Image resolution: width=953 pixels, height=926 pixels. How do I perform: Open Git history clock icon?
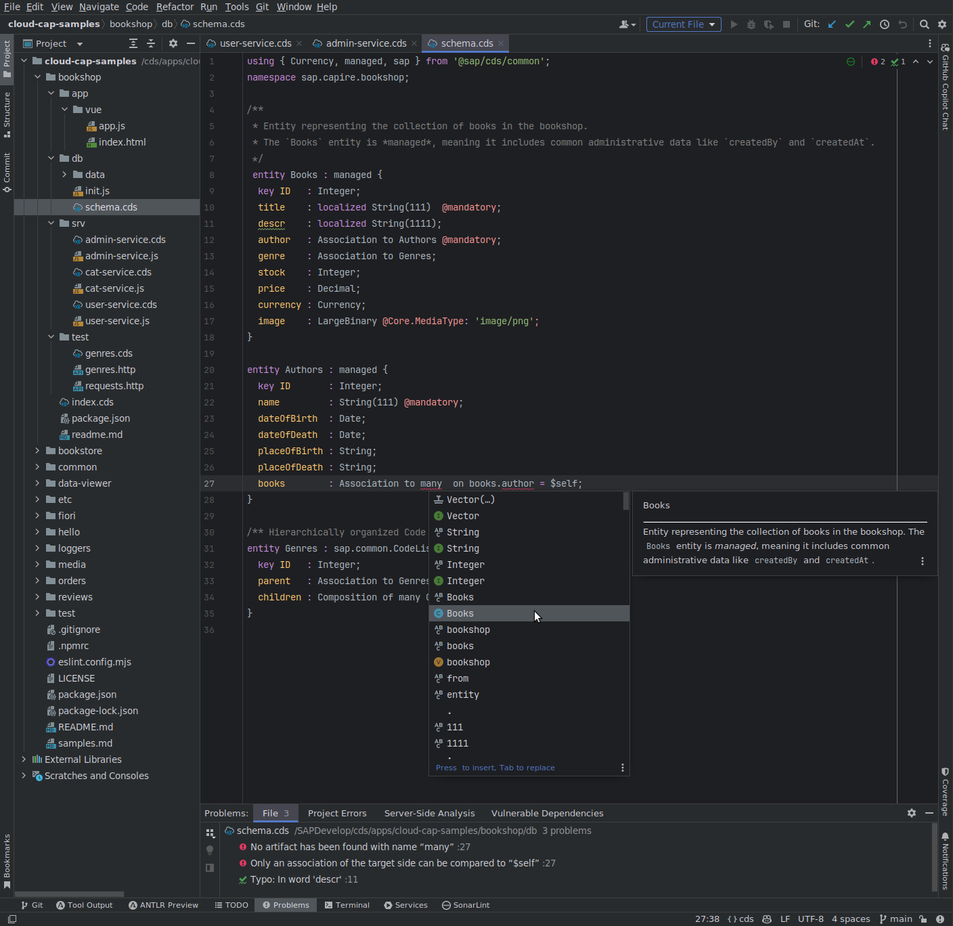885,24
